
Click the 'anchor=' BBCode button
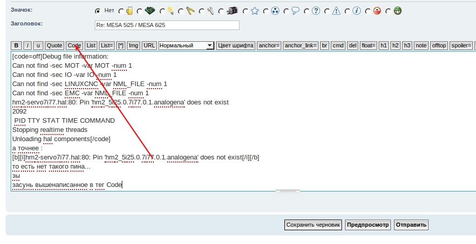(269, 45)
